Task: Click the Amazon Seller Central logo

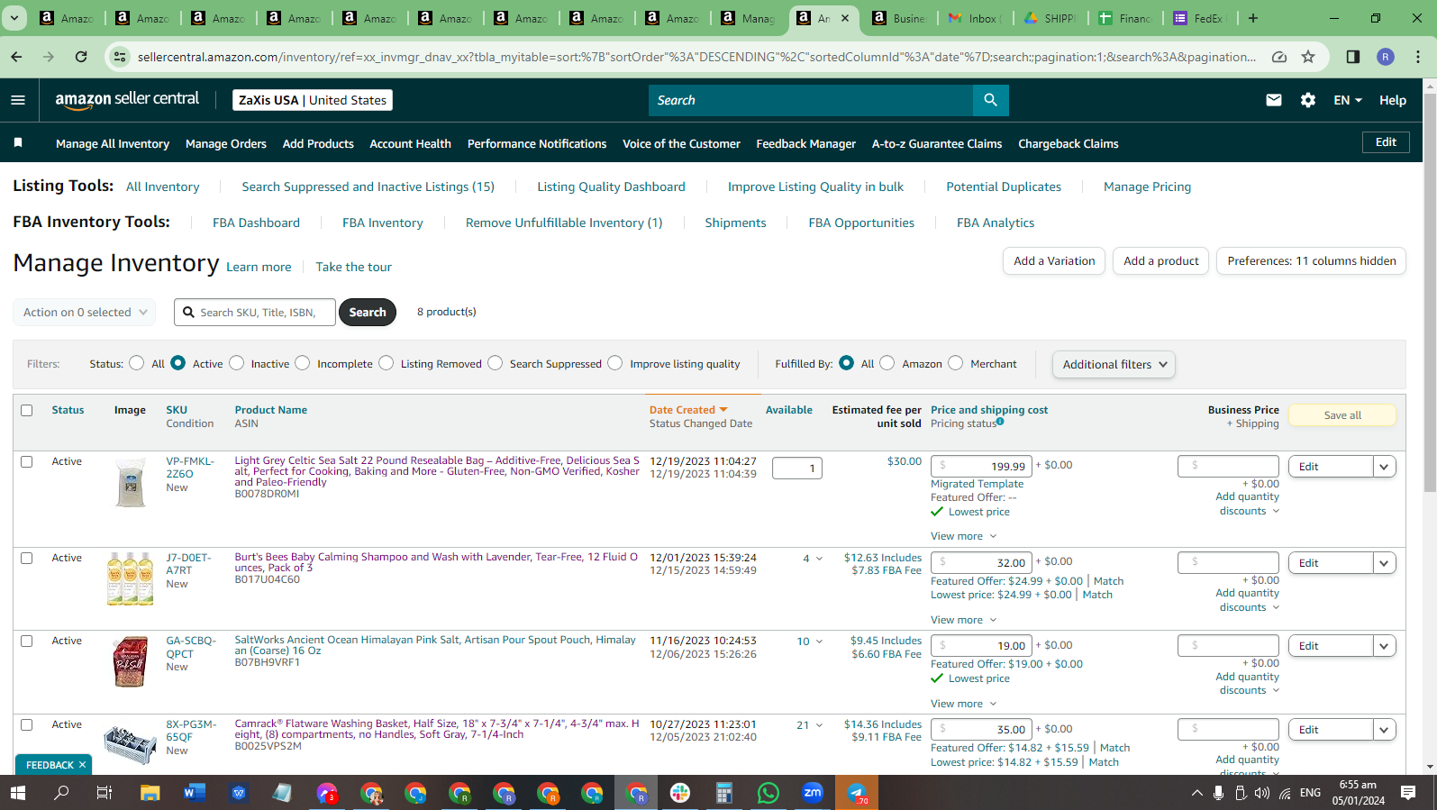Action: pos(127,100)
